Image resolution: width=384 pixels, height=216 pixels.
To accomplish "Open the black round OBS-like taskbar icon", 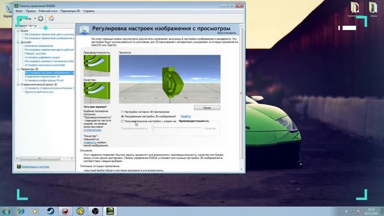I will [x=95, y=211].
